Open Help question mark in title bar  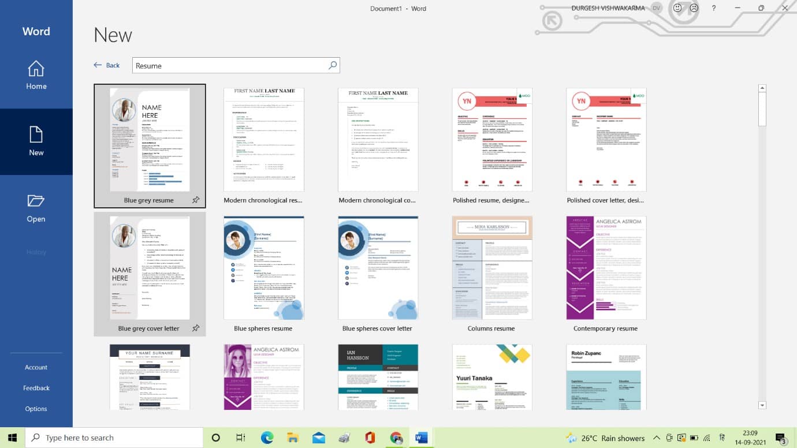click(714, 8)
